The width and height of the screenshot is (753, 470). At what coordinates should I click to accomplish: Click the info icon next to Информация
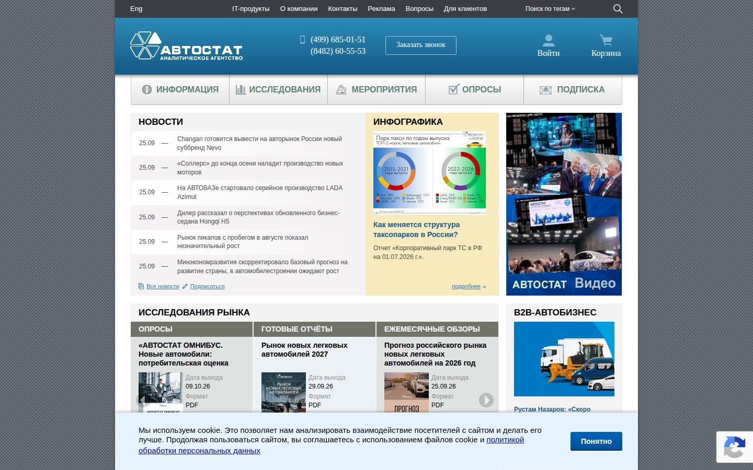point(147,89)
